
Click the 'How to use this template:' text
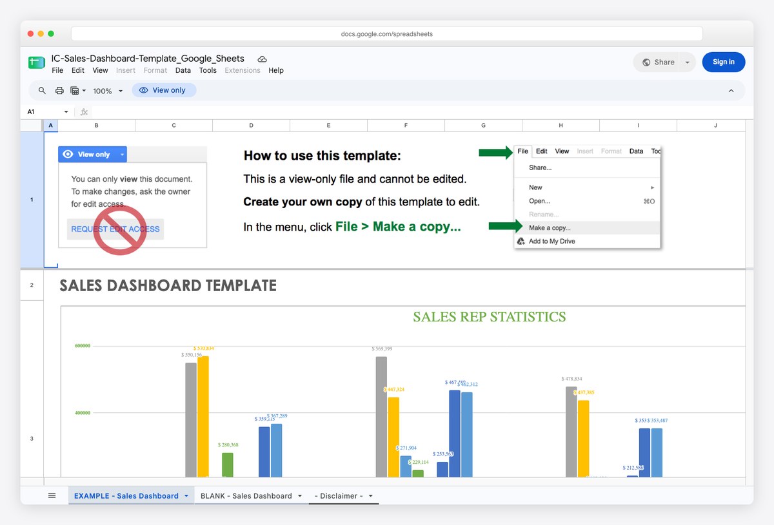[322, 156]
